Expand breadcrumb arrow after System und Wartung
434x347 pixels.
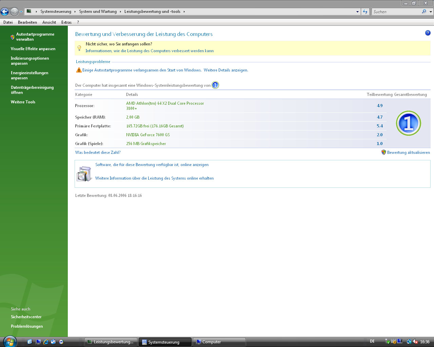[120, 12]
